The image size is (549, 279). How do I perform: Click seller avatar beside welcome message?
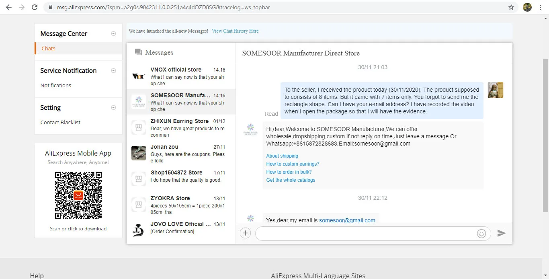250,130
